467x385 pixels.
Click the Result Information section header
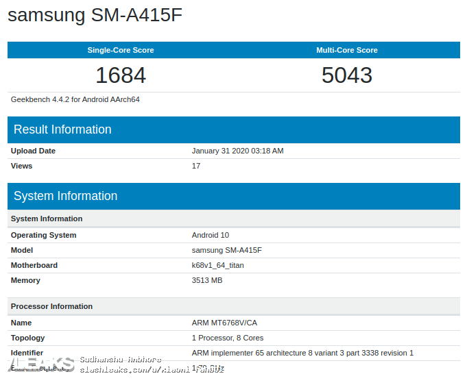pyautogui.click(x=233, y=129)
